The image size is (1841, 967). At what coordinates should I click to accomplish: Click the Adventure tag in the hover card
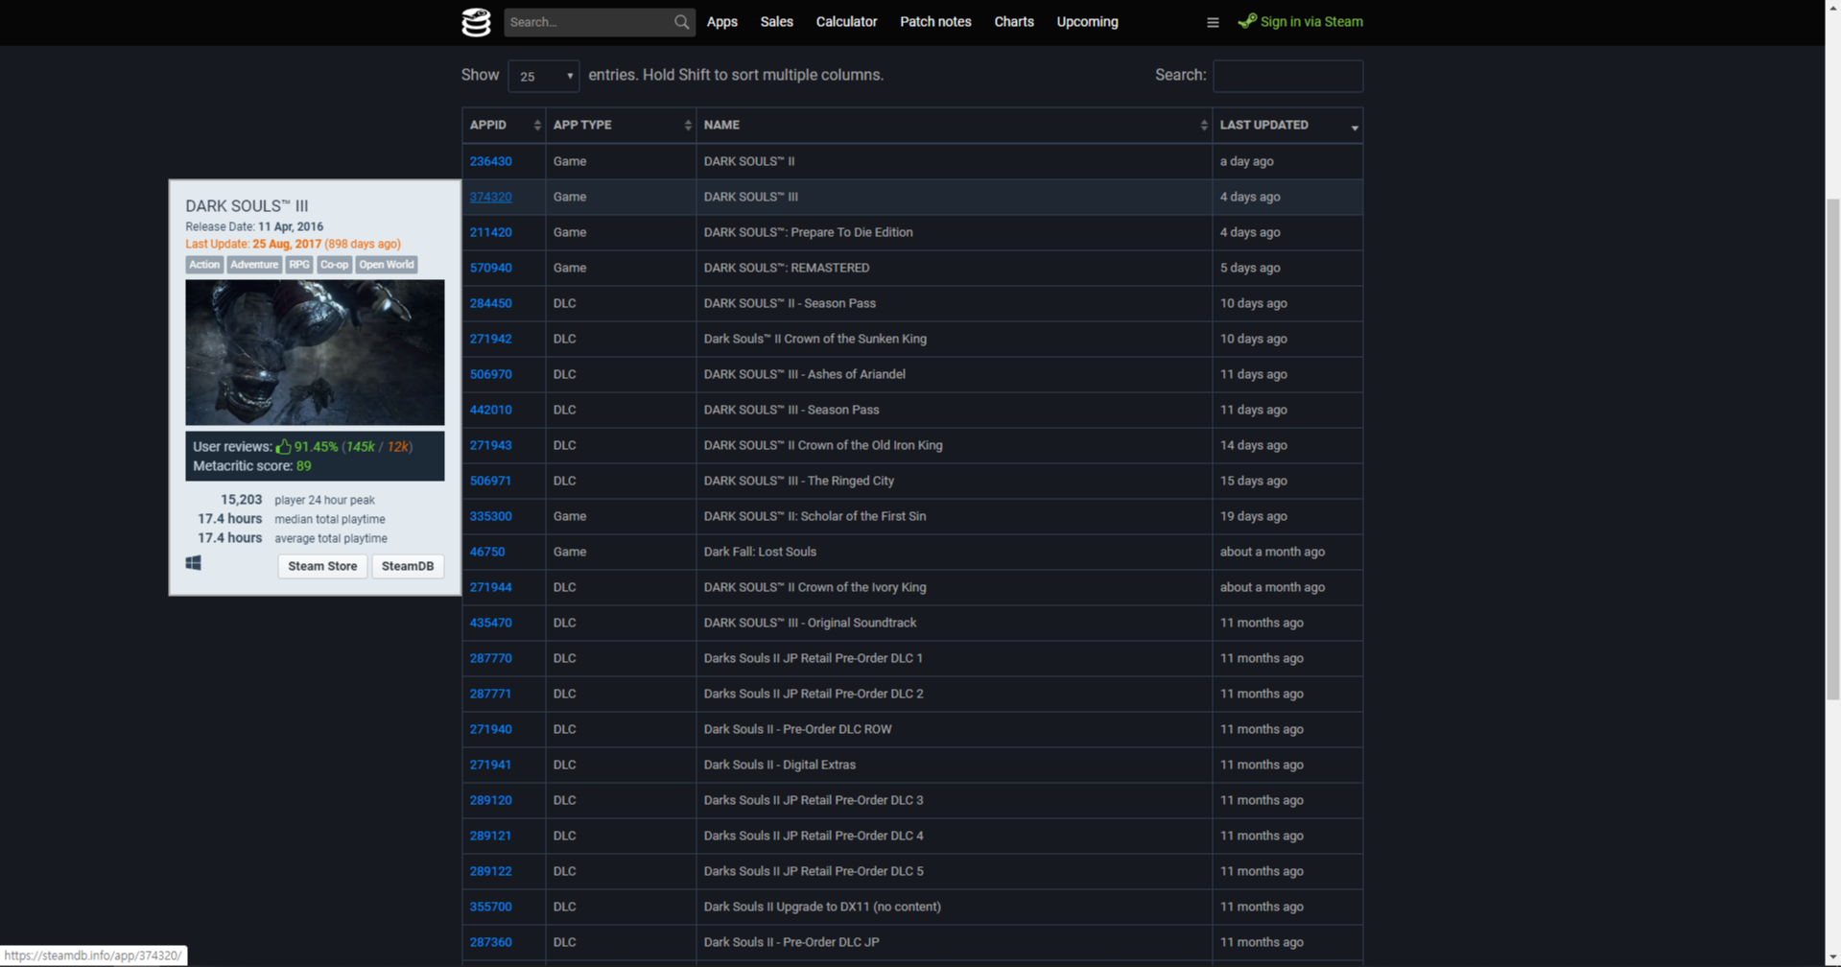(254, 265)
